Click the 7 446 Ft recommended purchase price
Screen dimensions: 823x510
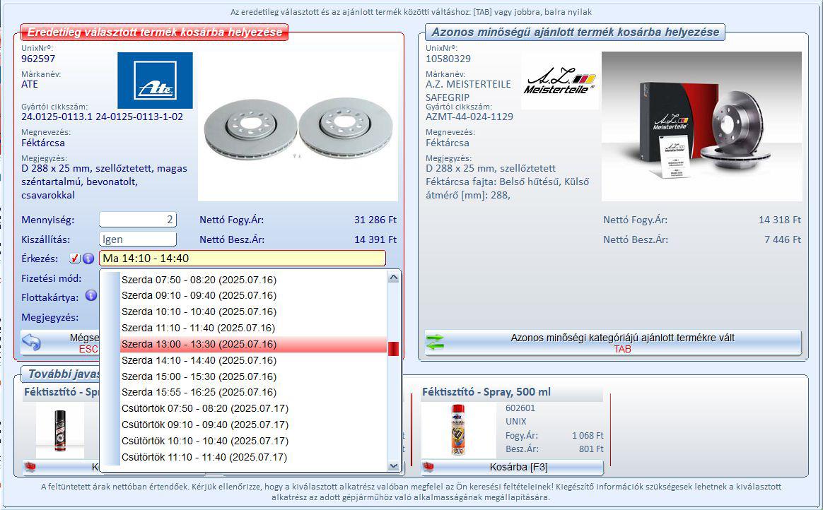[x=783, y=239]
